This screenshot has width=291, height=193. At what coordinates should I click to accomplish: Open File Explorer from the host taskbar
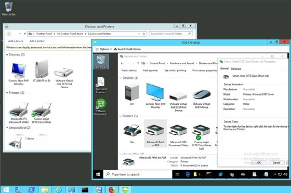pyautogui.click(x=45, y=190)
